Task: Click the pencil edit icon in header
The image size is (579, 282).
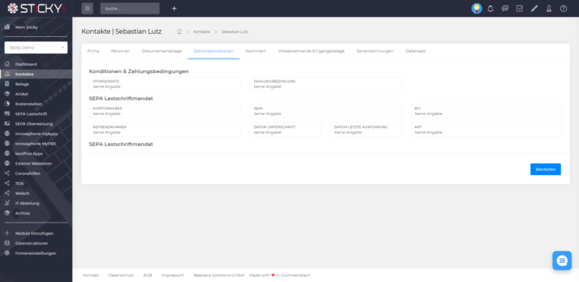Action: pyautogui.click(x=535, y=8)
